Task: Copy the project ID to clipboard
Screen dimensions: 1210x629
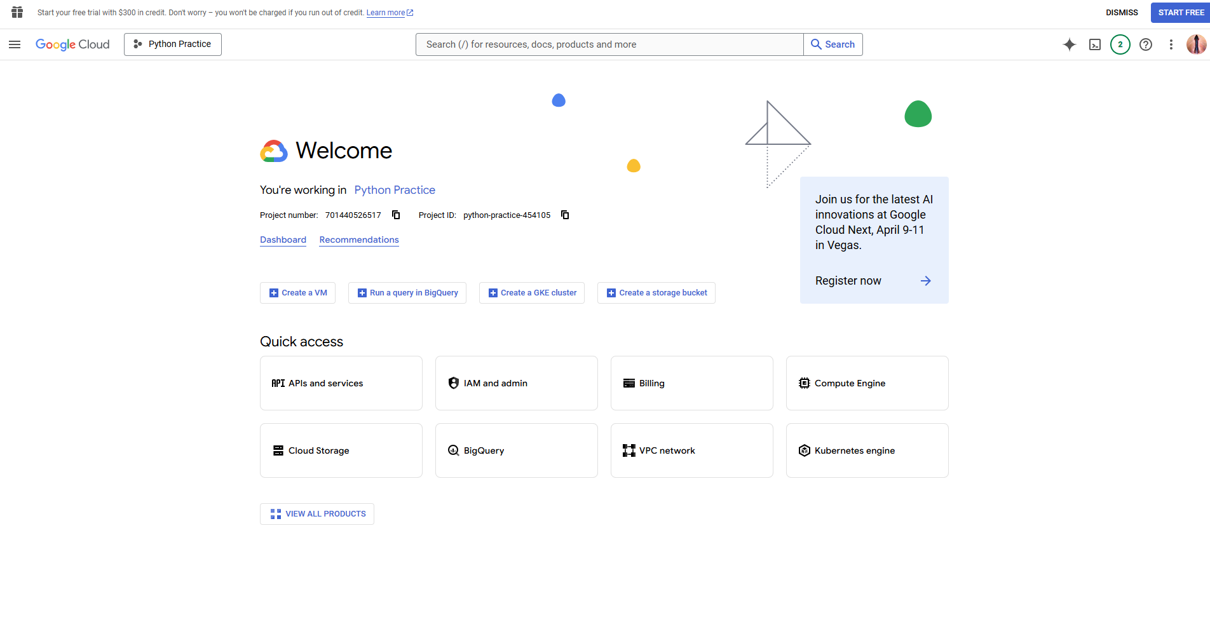Action: click(565, 215)
